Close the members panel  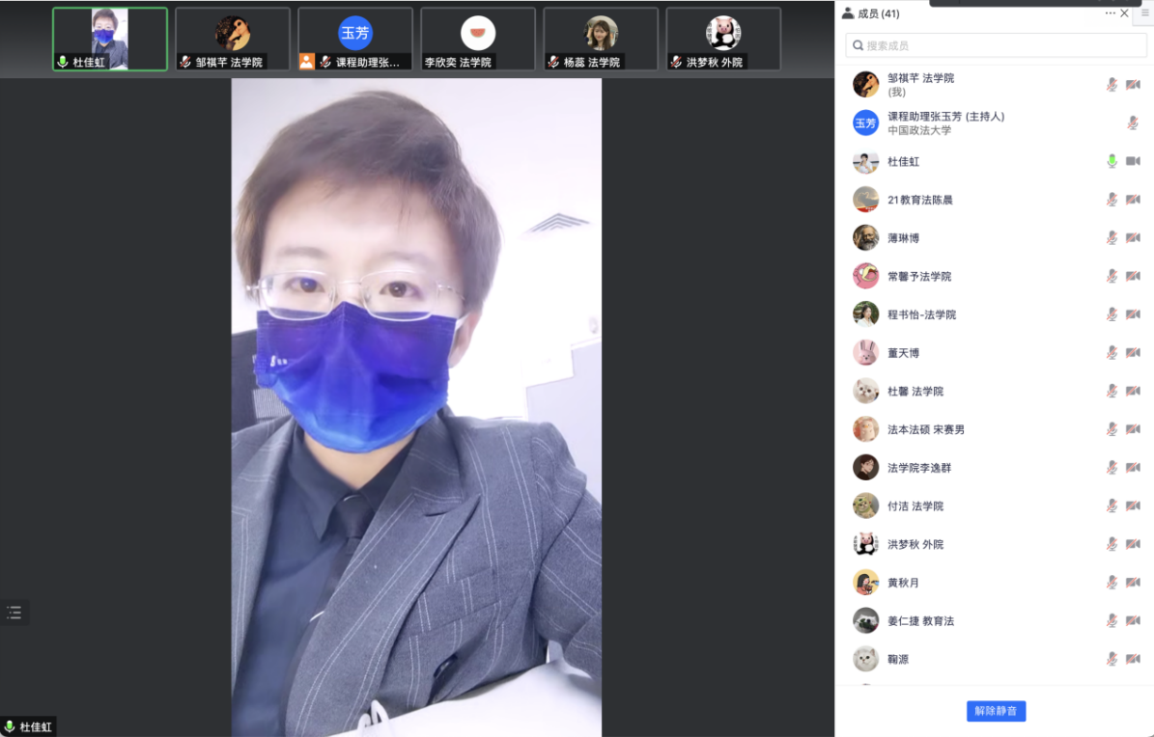(1124, 14)
